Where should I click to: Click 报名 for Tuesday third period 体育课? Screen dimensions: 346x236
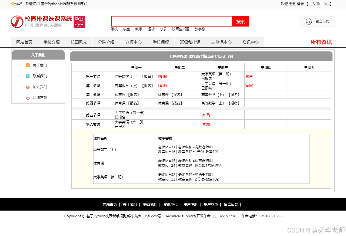(x=177, y=95)
